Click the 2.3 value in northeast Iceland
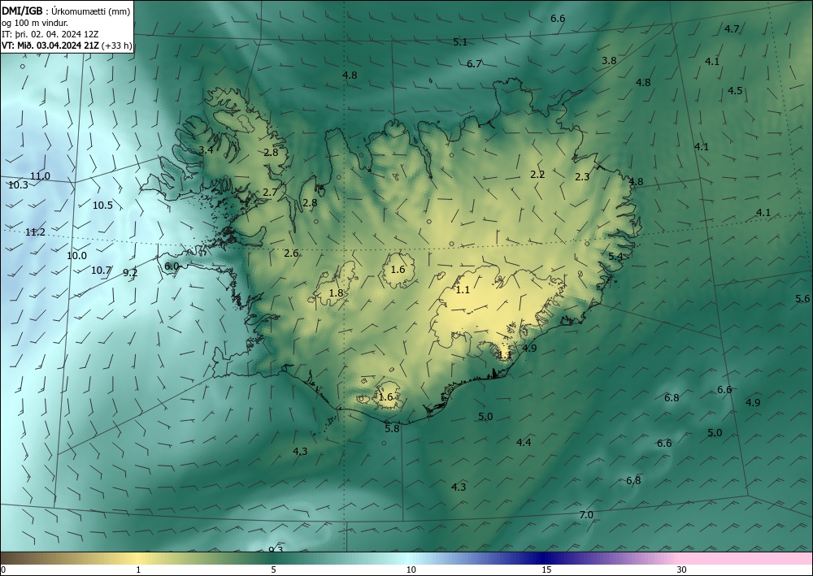The image size is (813, 576). [582, 176]
